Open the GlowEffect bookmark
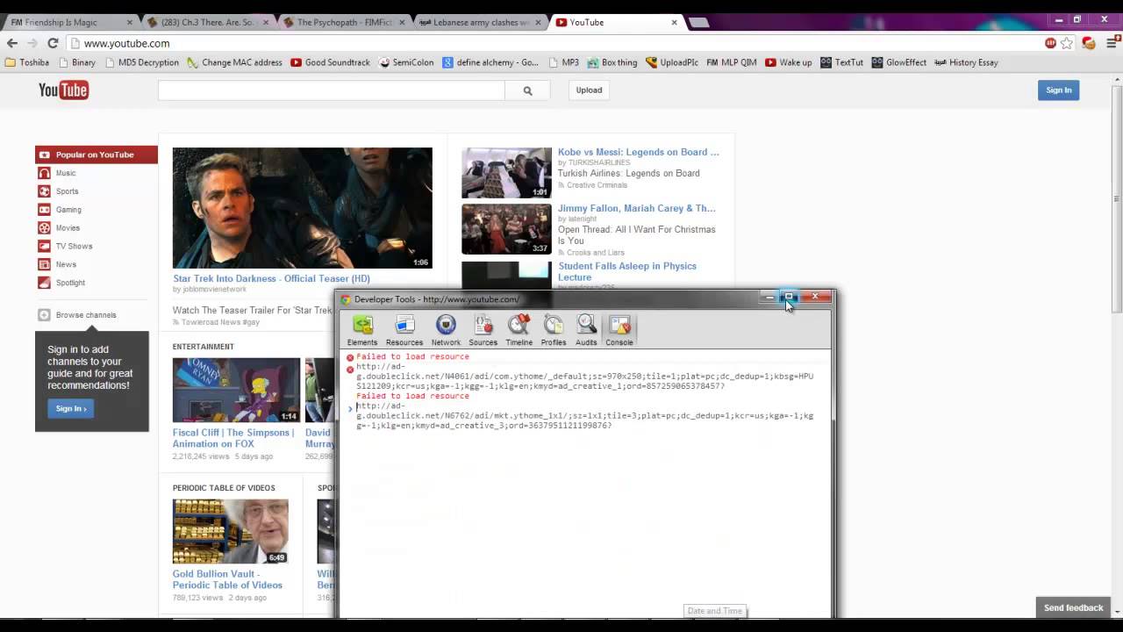The image size is (1123, 632). tap(898, 62)
